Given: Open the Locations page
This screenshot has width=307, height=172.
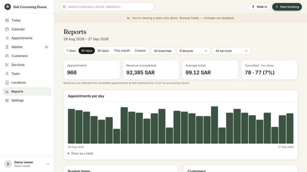Looking at the screenshot, I should click(x=27, y=83).
